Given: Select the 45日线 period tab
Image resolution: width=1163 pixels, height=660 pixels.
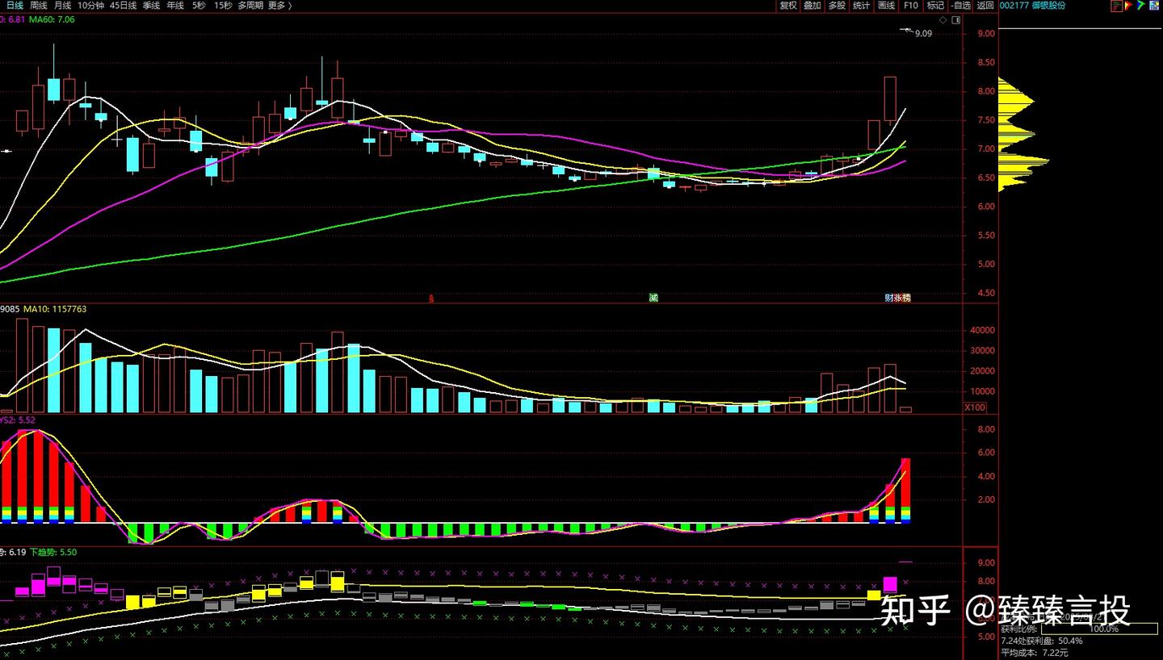Looking at the screenshot, I should [x=123, y=6].
